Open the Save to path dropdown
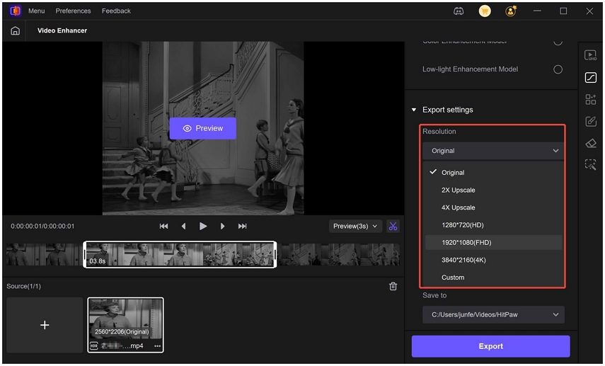This screenshot has height=366, width=605. (x=493, y=314)
